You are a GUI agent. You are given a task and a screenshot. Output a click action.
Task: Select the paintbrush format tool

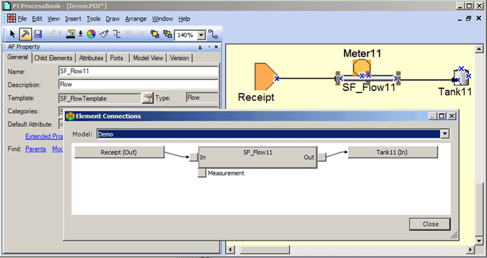104,34
